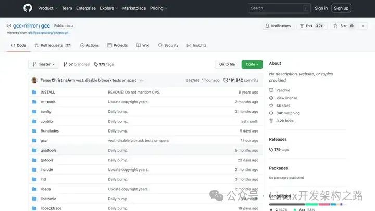This screenshot has height=211, width=375.
Task: Click the dark C segment of languages bar
Action: tap(287, 204)
